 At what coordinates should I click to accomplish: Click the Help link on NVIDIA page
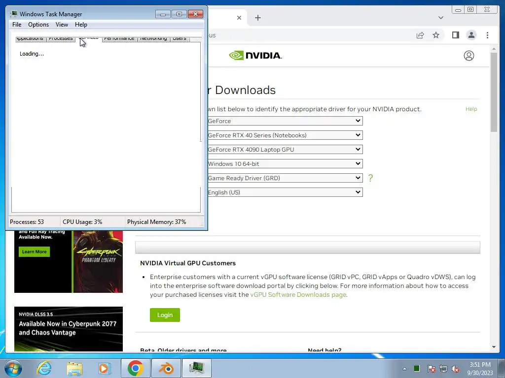(471, 109)
